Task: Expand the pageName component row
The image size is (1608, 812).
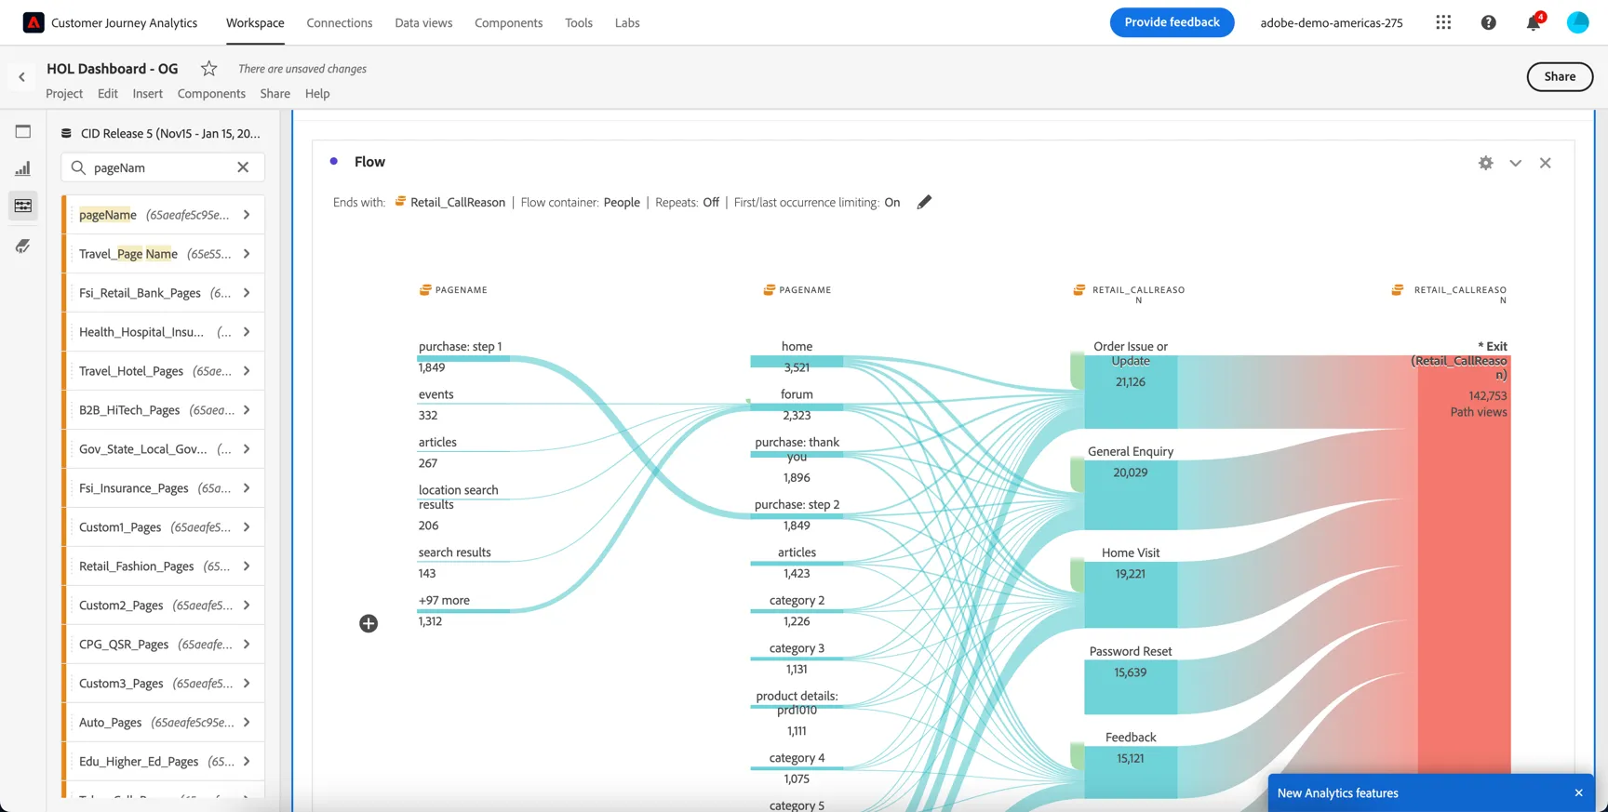Action: (247, 215)
